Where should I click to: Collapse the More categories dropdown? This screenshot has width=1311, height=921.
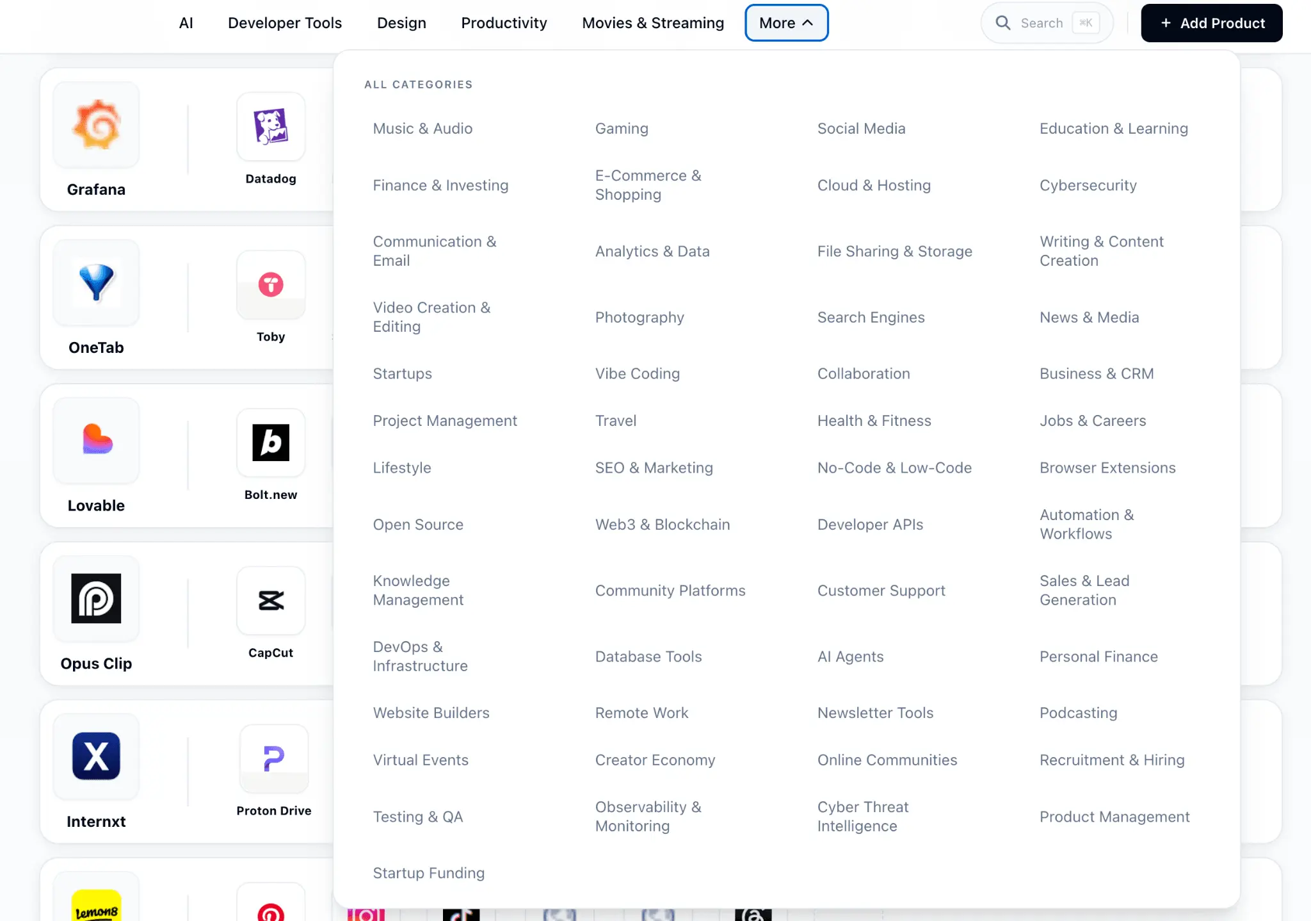pyautogui.click(x=786, y=23)
